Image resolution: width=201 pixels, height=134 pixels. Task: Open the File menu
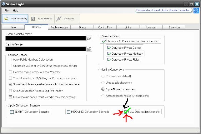tap(7, 11)
